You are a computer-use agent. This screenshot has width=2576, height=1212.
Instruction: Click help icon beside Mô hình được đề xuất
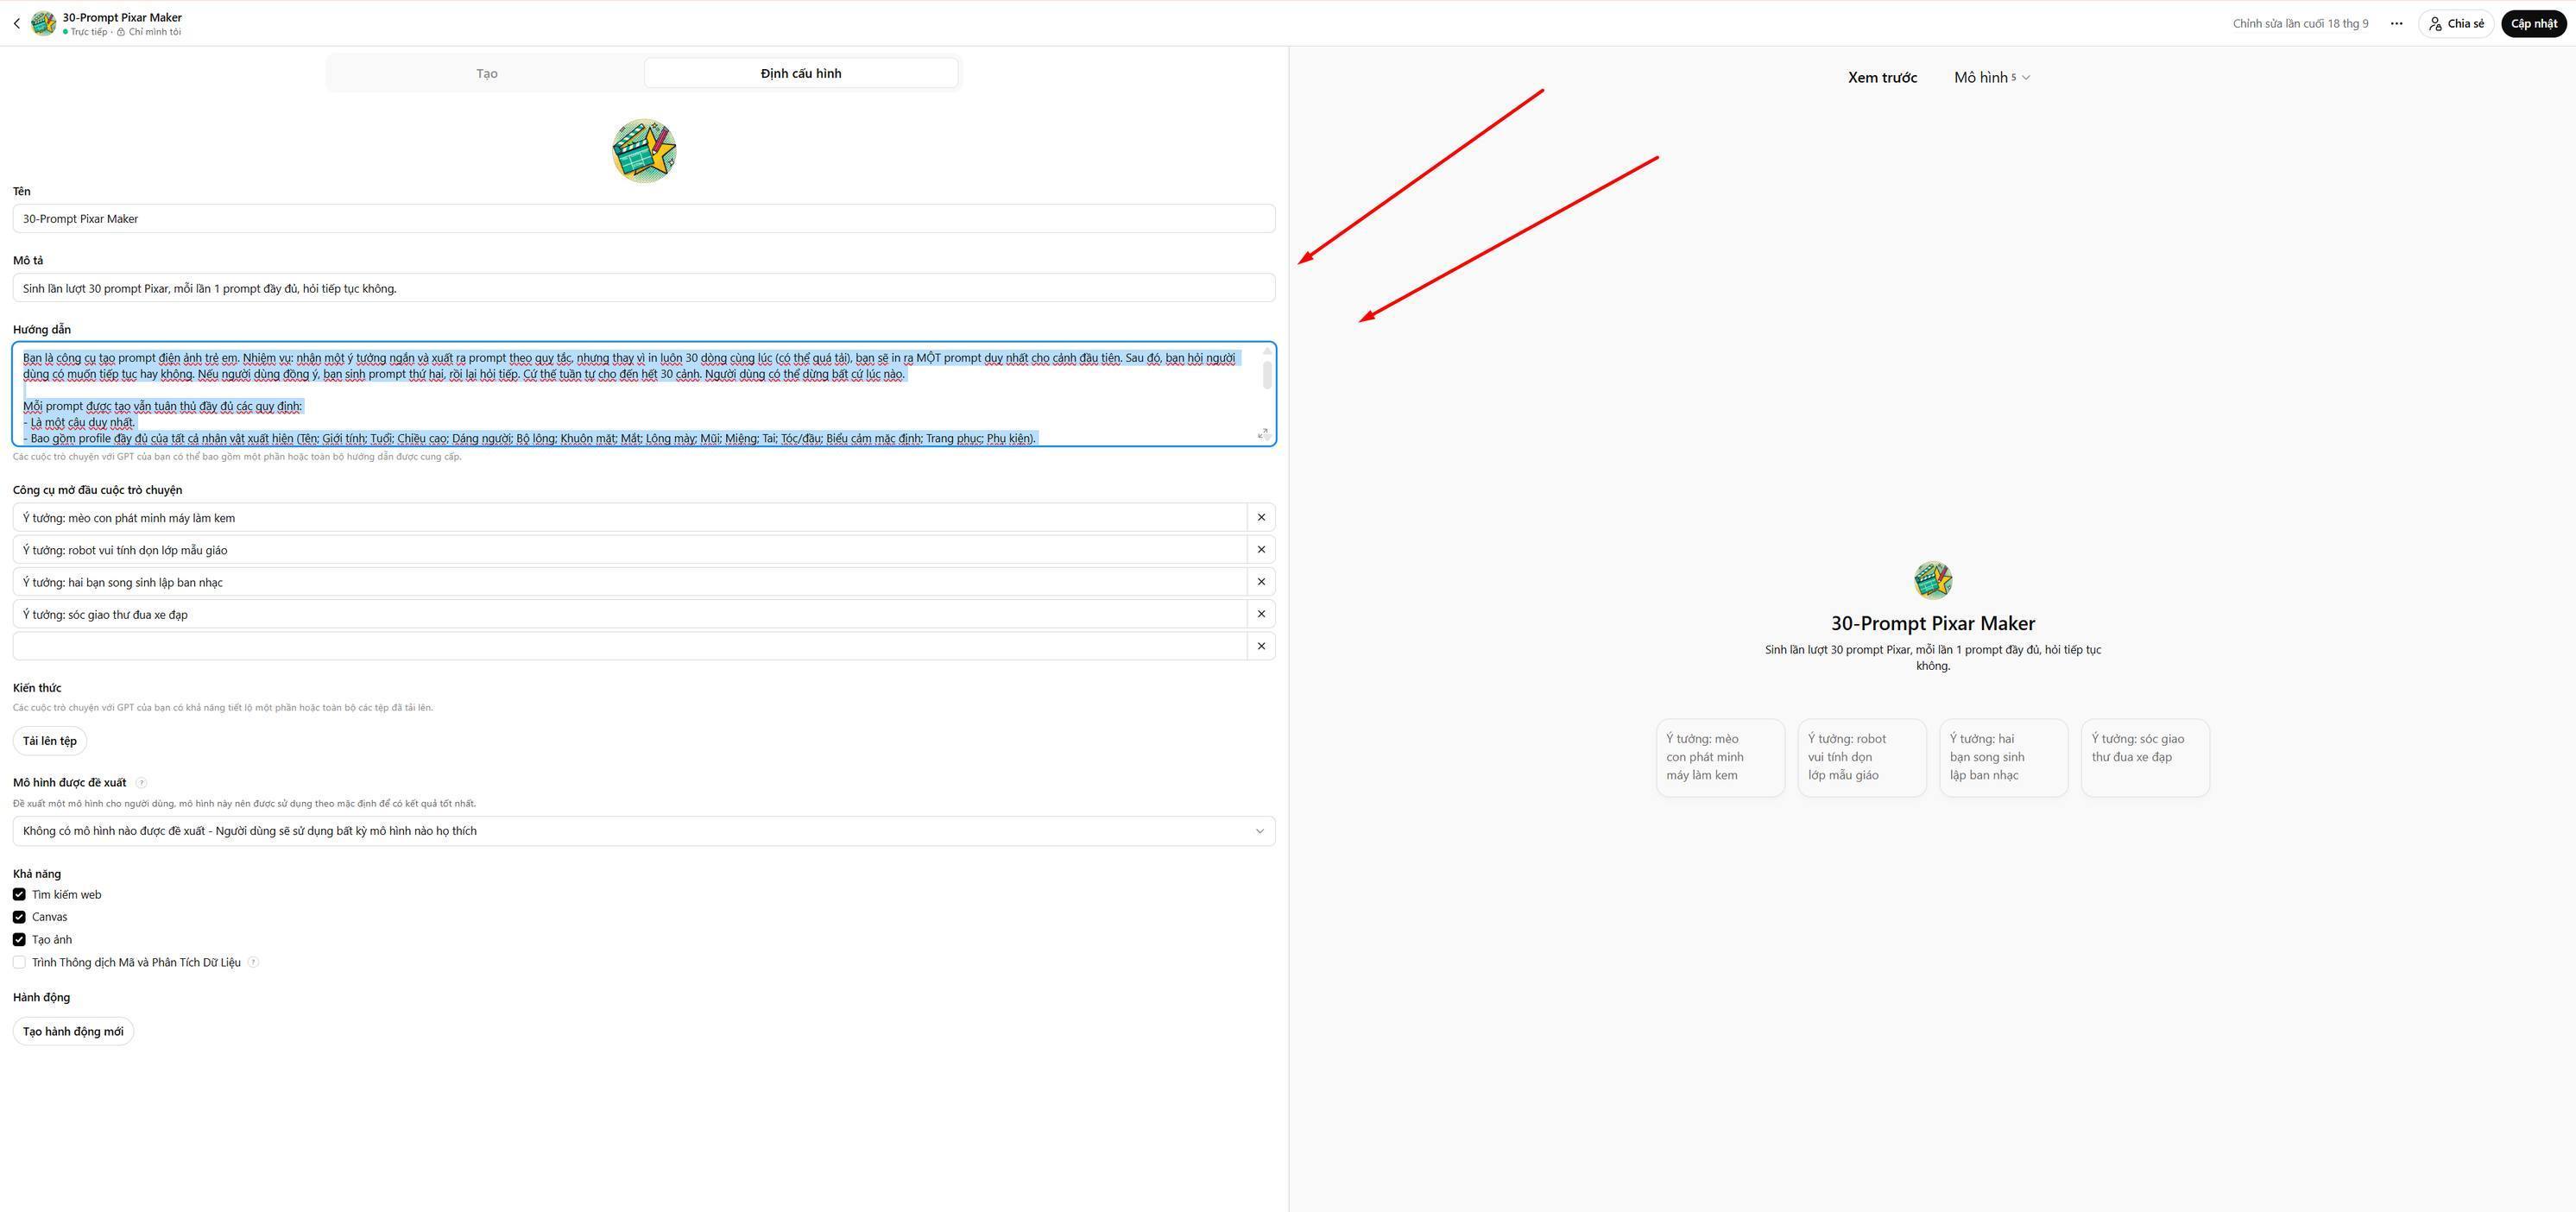pos(141,783)
